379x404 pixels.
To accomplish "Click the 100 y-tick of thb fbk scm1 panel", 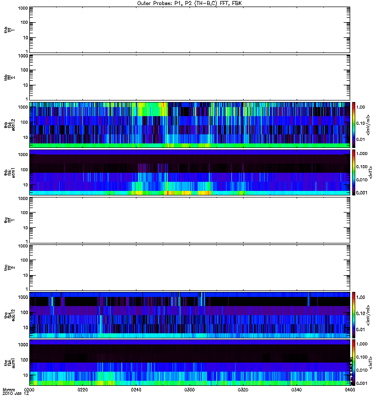I will (x=24, y=170).
